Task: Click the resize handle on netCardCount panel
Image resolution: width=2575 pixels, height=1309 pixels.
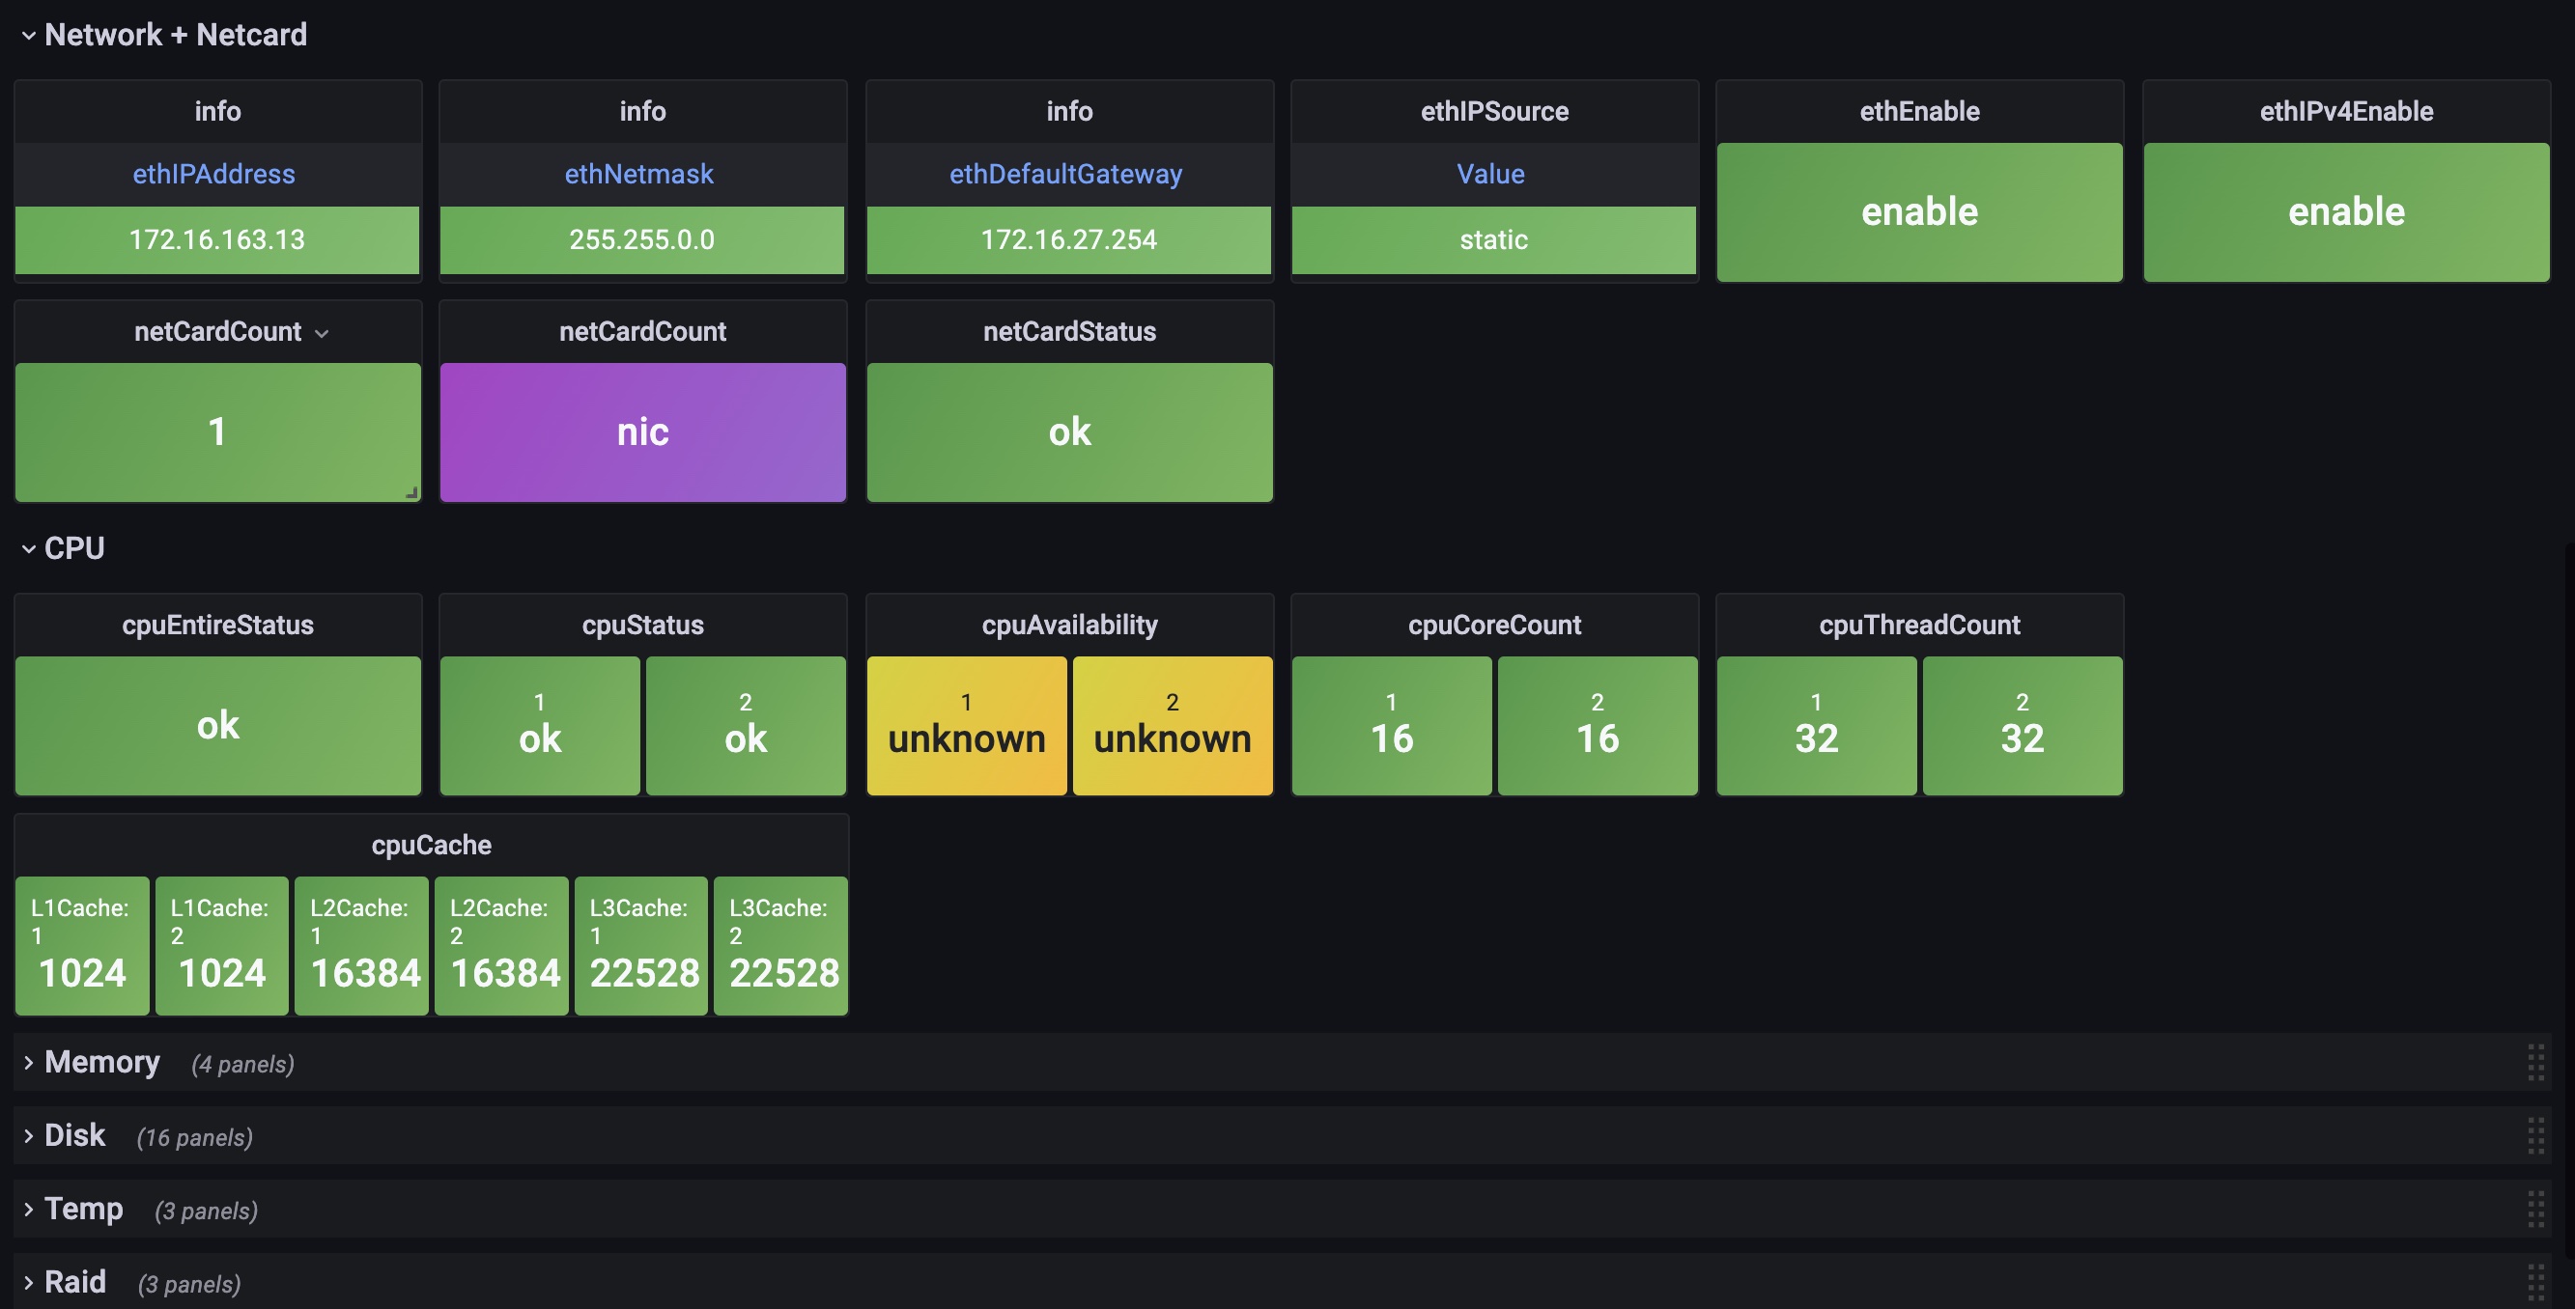Action: pos(410,492)
